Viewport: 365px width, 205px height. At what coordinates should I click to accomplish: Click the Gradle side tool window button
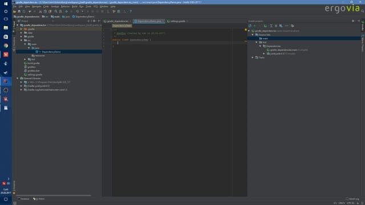coord(363,26)
